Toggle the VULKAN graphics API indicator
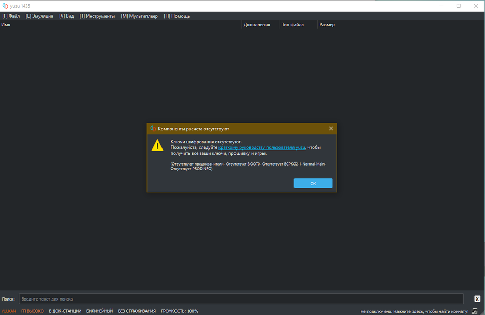Screen dimensions: 485x315 9,311
